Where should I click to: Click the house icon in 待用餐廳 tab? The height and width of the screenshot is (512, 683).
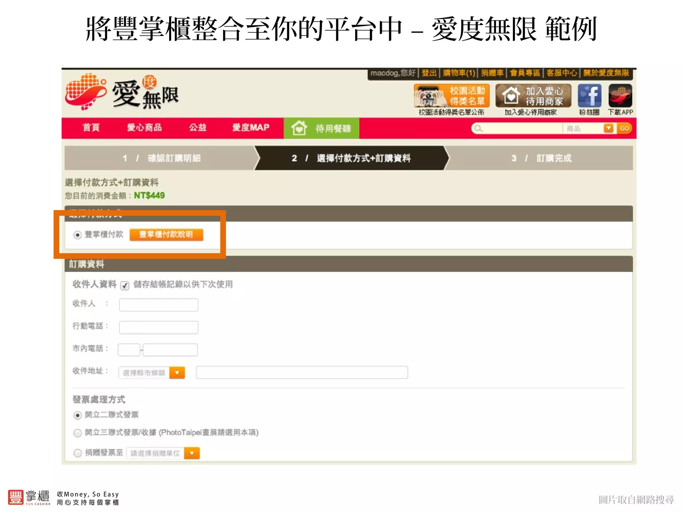299,128
